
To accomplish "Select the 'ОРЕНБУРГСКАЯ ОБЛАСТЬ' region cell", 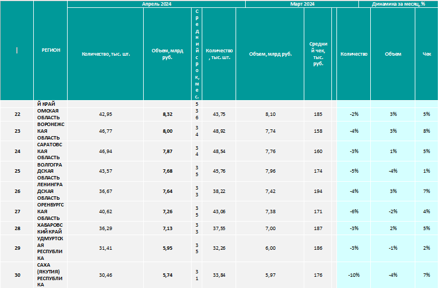I will pos(50,211).
